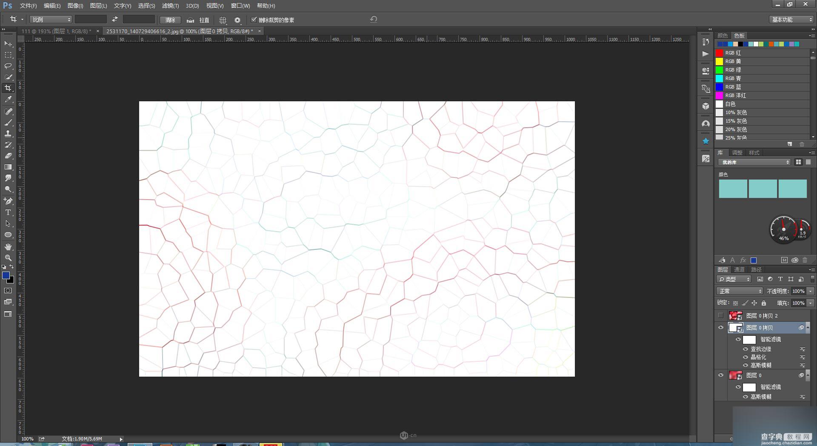Select the Gradient tool
The height and width of the screenshot is (446, 817).
8,167
